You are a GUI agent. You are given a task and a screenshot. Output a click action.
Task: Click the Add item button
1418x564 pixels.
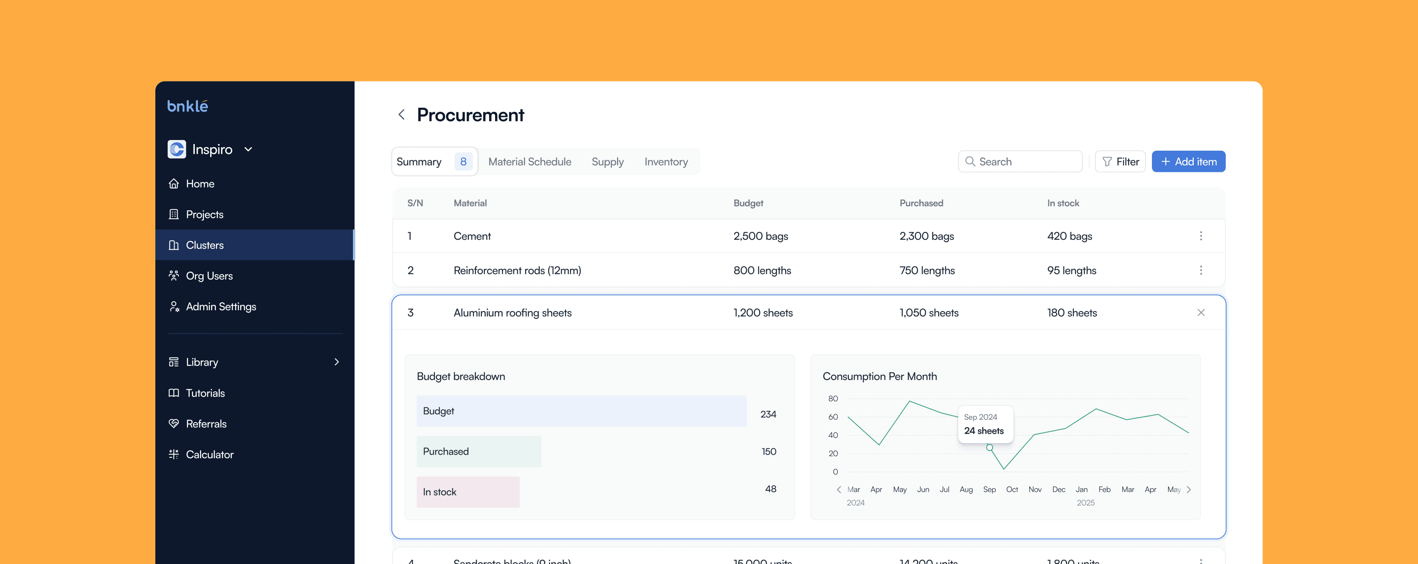pos(1189,161)
